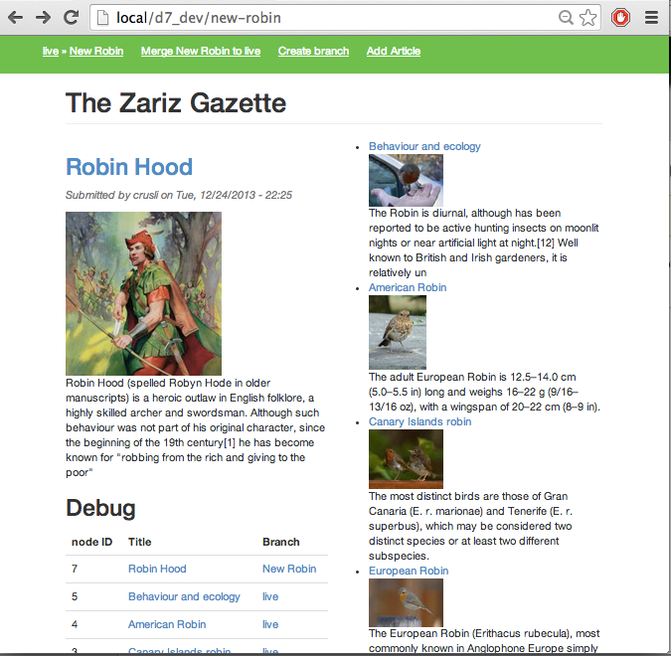The height and width of the screenshot is (656, 671).
Task: Open 'Canary Islands robin' sidebar link
Action: 419,421
